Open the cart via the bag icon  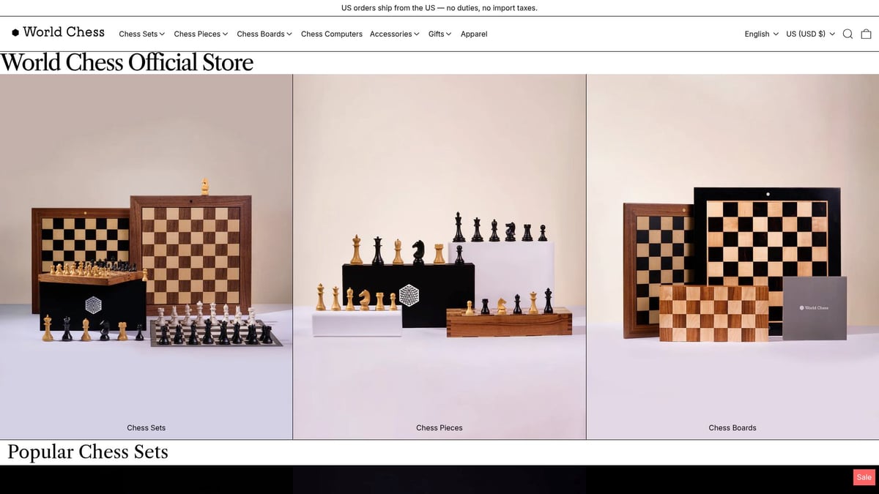[867, 34]
